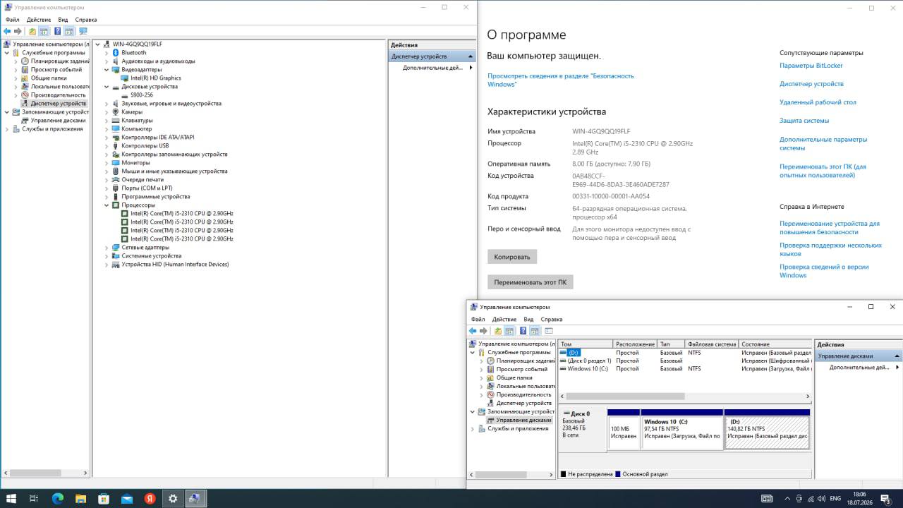Select the Клавиатуры device category
The width and height of the screenshot is (903, 508).
click(137, 121)
